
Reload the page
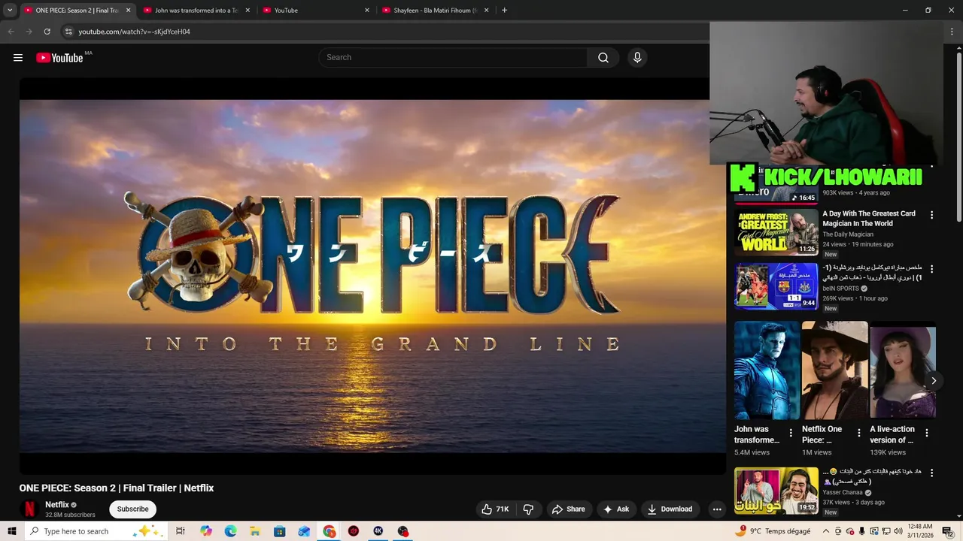click(x=47, y=32)
